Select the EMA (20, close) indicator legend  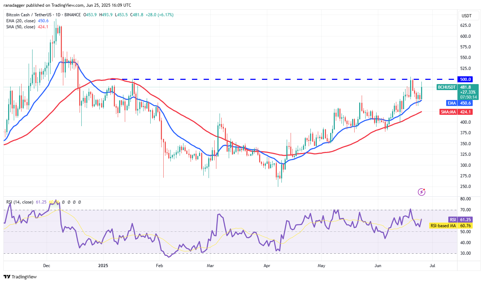[x=20, y=21]
